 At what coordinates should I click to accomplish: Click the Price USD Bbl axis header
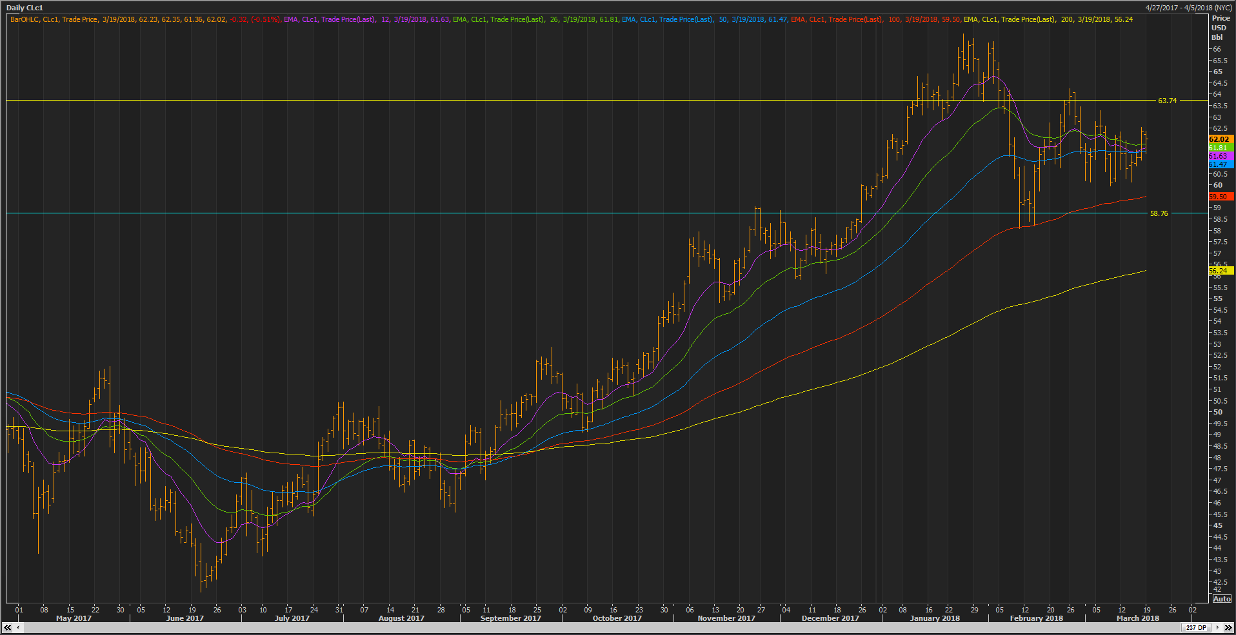(x=1220, y=28)
